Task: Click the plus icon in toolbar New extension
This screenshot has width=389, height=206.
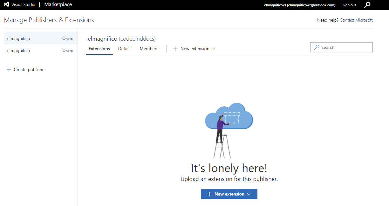Action: [x=175, y=49]
